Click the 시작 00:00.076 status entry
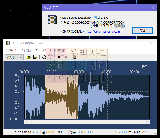160x138 pixels. click(x=26, y=132)
